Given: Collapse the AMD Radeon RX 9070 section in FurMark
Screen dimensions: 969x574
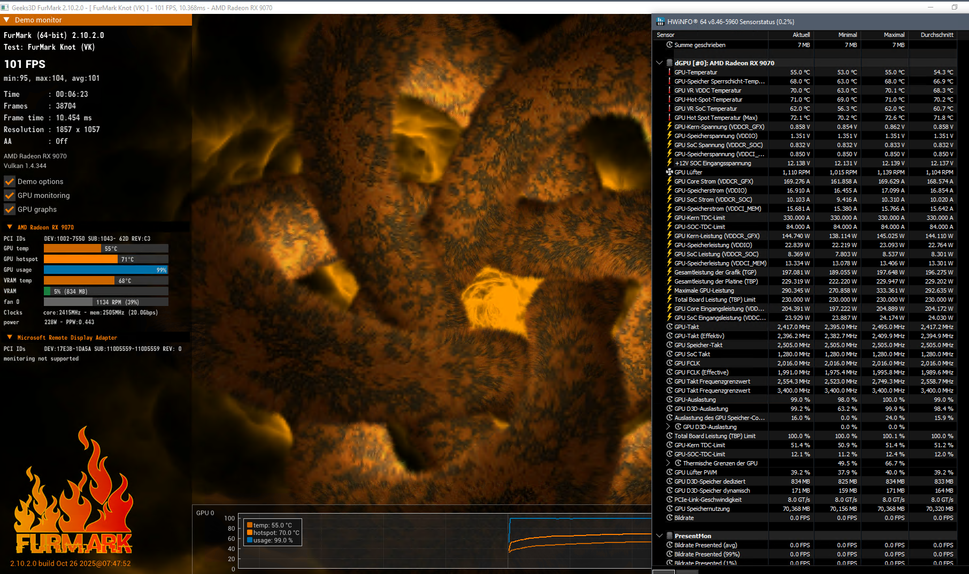Looking at the screenshot, I should (10, 227).
